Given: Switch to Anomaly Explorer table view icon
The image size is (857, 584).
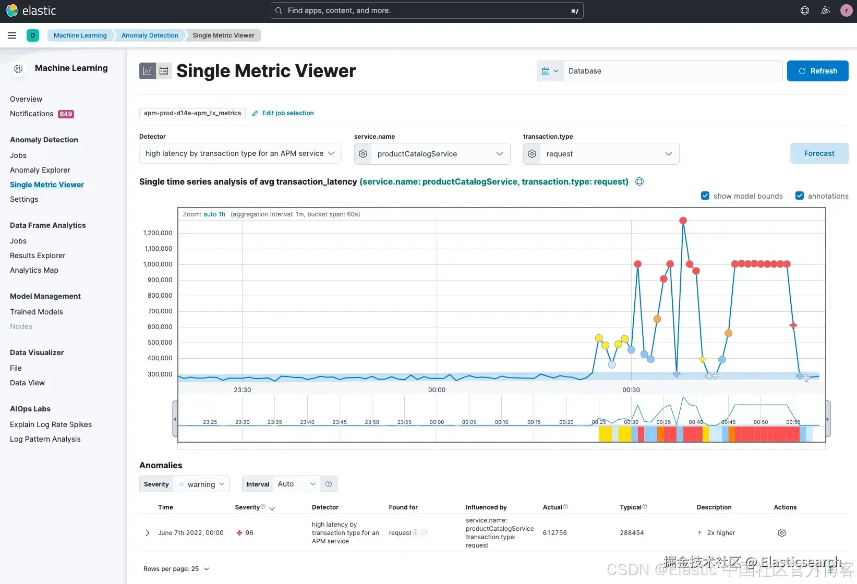Looking at the screenshot, I should 164,71.
